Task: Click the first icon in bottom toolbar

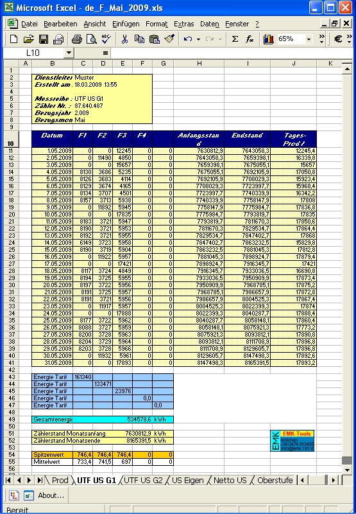Action: coord(13,495)
